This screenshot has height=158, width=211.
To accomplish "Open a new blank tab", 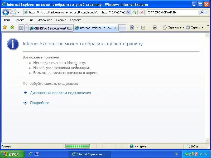I will click(x=122, y=28).
